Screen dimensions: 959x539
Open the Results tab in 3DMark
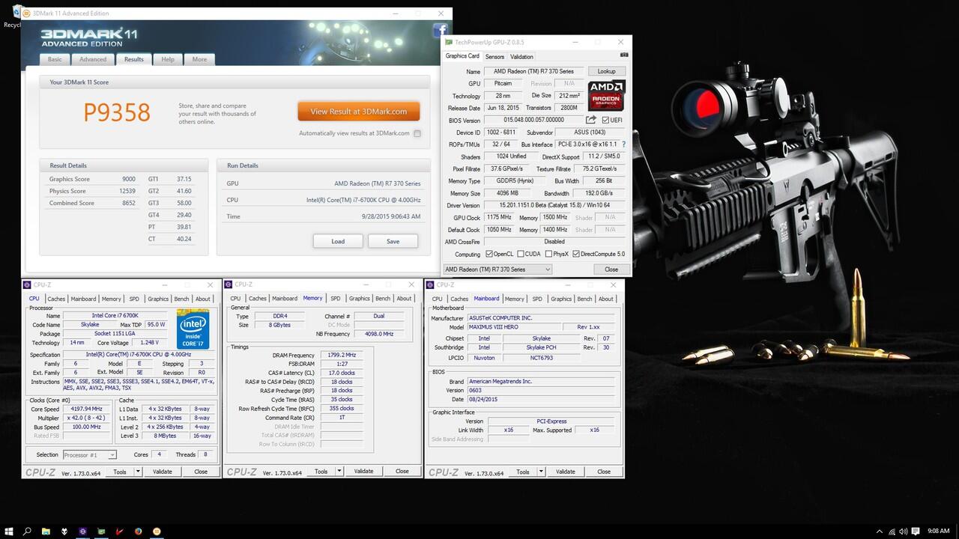[x=134, y=59]
